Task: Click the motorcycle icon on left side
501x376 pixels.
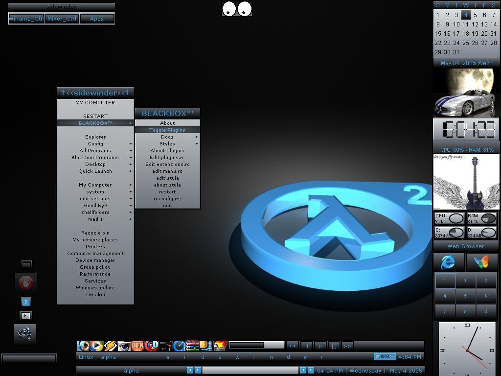Action: click(25, 334)
